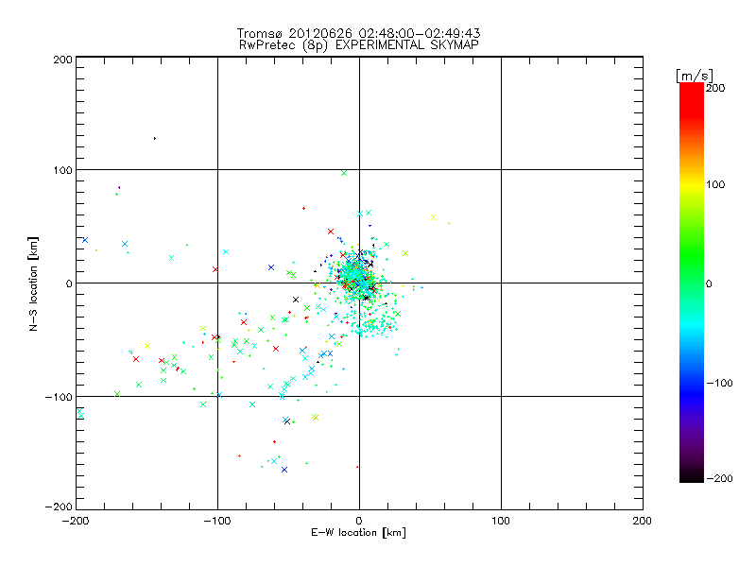Click the green X marker just above the N-S 100 line
The width and height of the screenshot is (756, 567).
click(344, 173)
